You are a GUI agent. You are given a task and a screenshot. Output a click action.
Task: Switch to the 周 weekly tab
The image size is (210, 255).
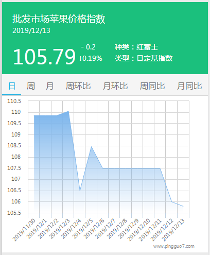tap(31, 86)
